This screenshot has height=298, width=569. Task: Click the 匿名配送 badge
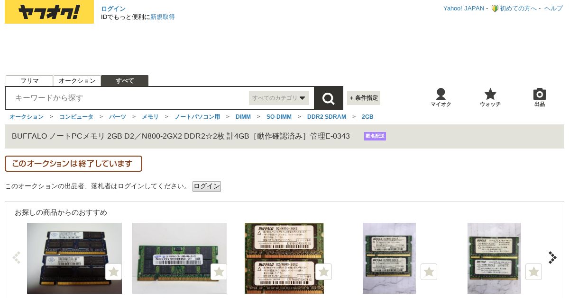coord(375,136)
